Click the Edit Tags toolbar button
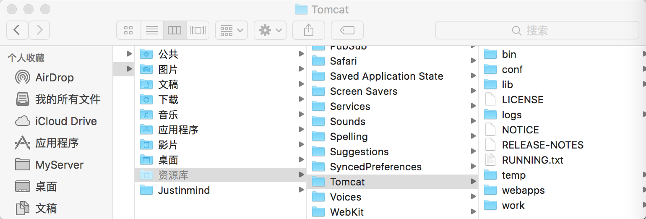This screenshot has width=646, height=219. point(347,30)
